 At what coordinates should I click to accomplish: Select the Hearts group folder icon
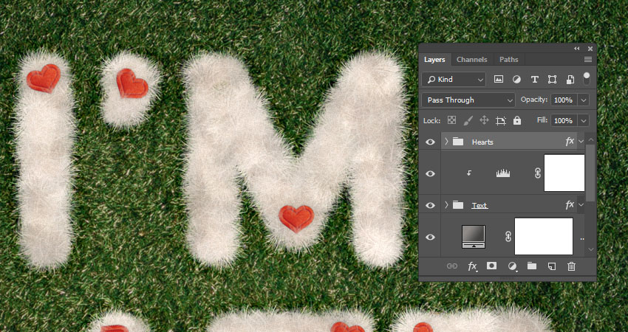[x=458, y=142]
